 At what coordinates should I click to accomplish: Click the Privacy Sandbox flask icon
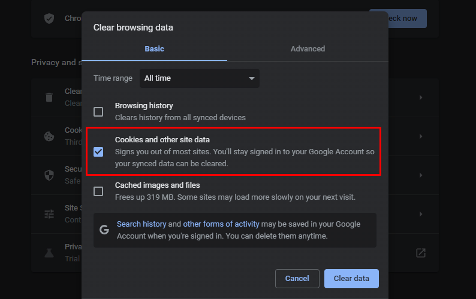(49, 253)
